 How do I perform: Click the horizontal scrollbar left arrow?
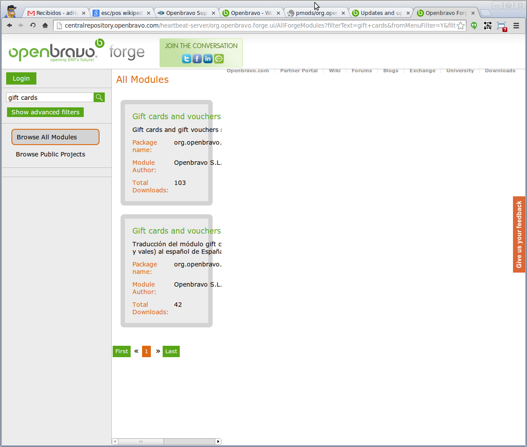point(115,441)
